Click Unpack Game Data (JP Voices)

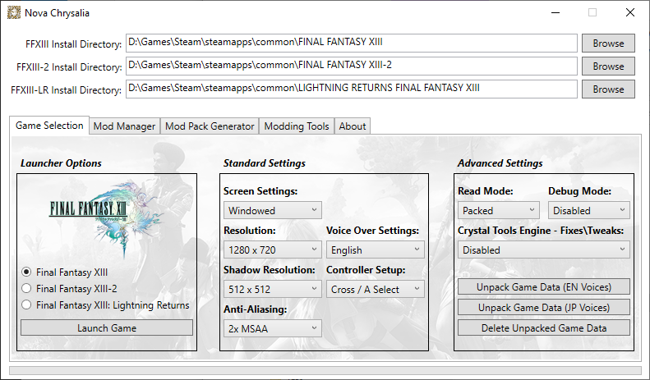543,307
